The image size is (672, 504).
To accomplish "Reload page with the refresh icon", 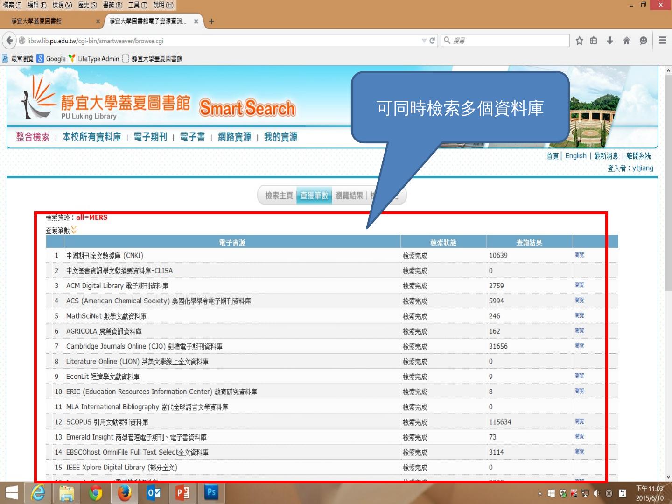I will (x=432, y=41).
